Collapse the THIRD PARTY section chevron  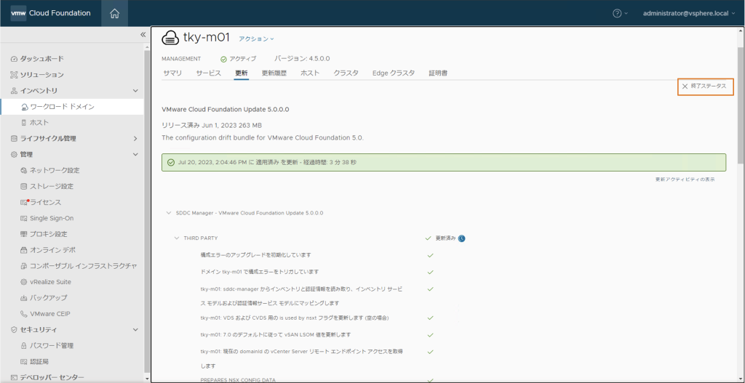tap(177, 238)
